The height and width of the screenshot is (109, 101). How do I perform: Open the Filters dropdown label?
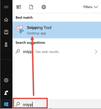click(x=88, y=7)
